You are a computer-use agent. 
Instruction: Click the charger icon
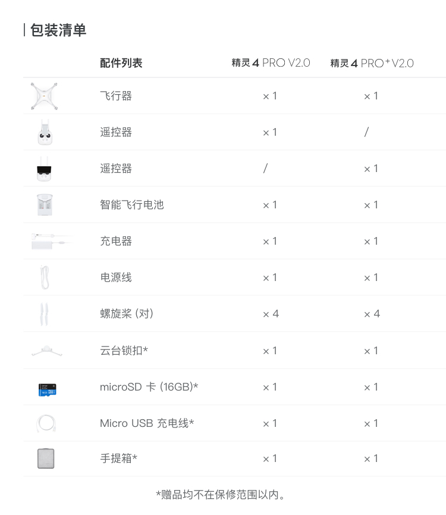(52, 241)
